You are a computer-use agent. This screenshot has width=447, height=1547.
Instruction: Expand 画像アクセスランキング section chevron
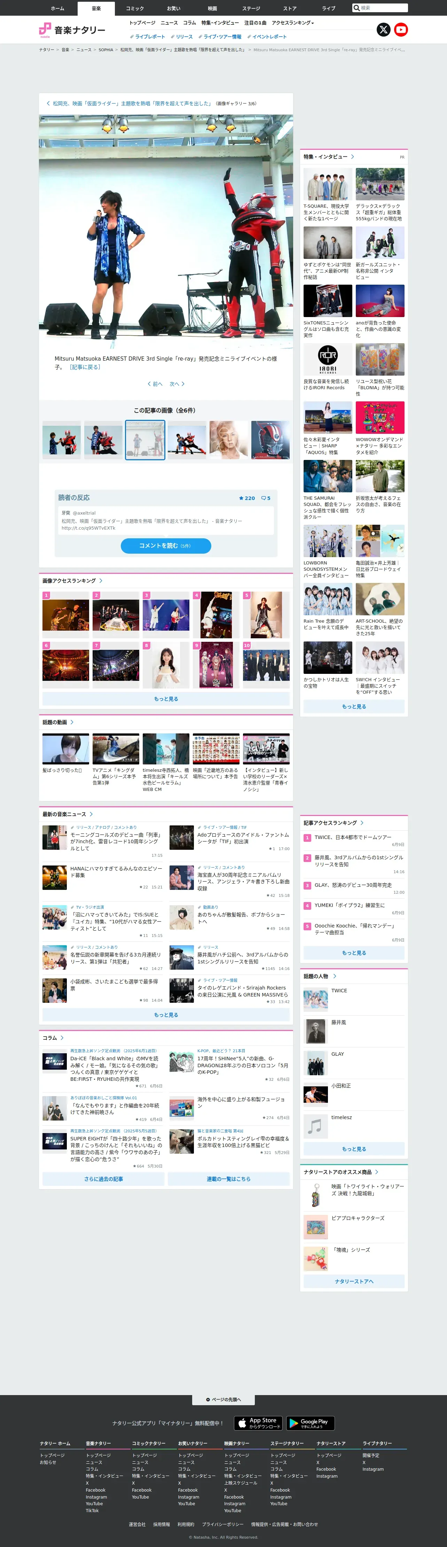(100, 581)
